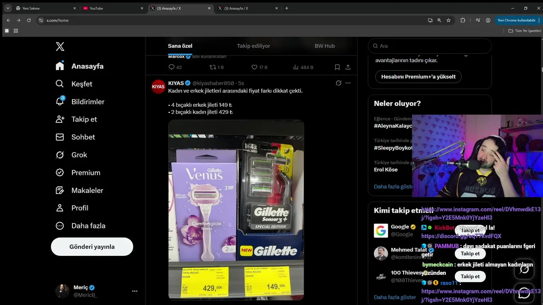Click KIYAS profile avatar
This screenshot has height=305, width=543.
158,86
